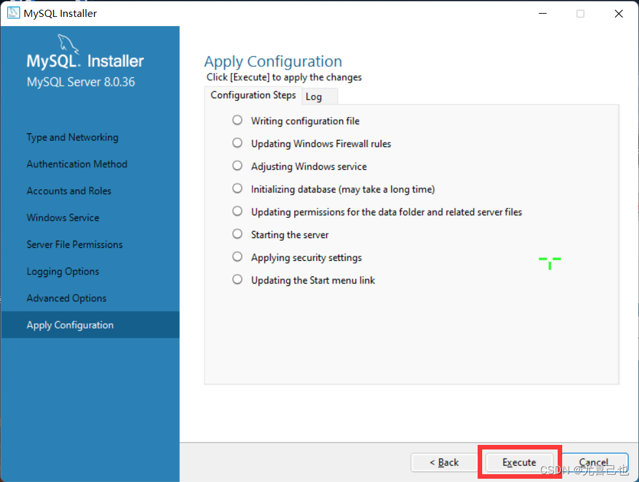
Task: Click 'Adjusting Windows service' label
Action: 309,167
